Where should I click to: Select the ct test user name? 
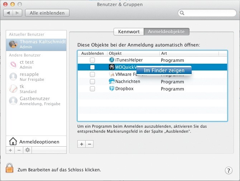pos(27,62)
